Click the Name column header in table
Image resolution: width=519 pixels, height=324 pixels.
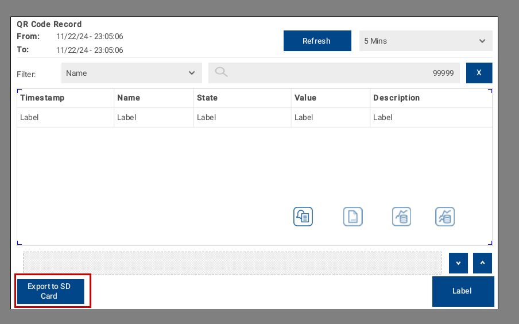154,98
